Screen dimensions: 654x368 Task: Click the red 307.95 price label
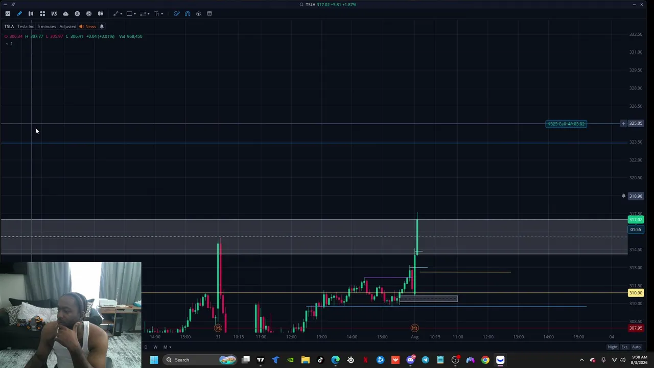(x=636, y=328)
